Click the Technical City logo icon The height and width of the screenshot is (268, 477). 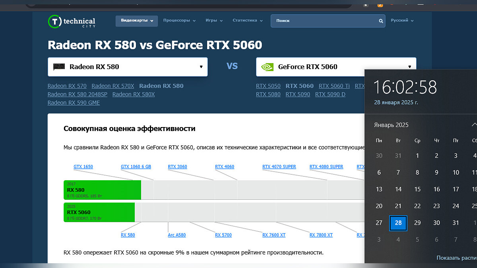[54, 21]
